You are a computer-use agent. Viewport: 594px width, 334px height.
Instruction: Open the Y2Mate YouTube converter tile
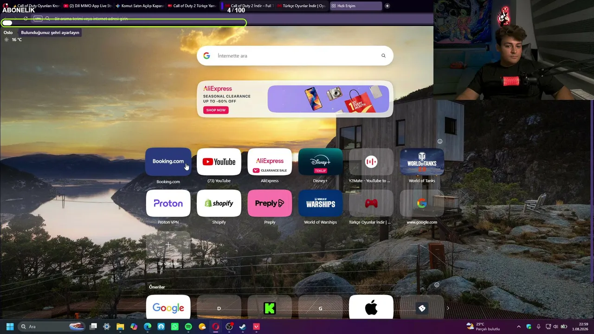click(x=371, y=161)
